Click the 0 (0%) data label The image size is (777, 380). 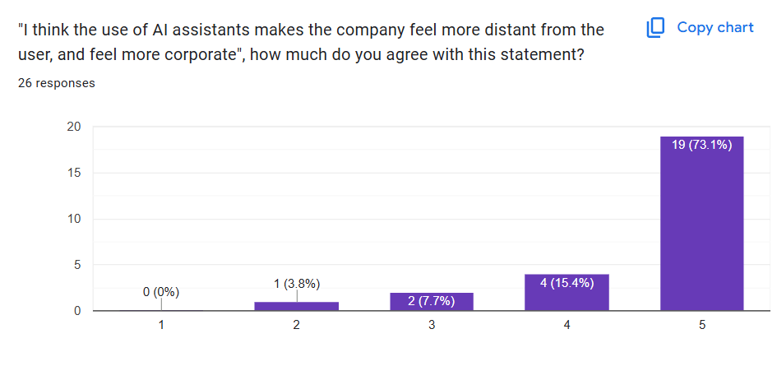point(161,292)
